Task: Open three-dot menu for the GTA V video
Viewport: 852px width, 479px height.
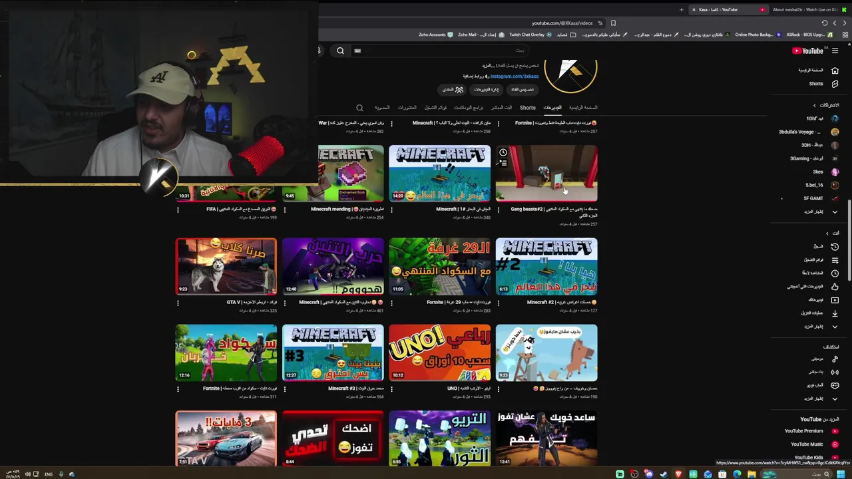Action: click(178, 303)
